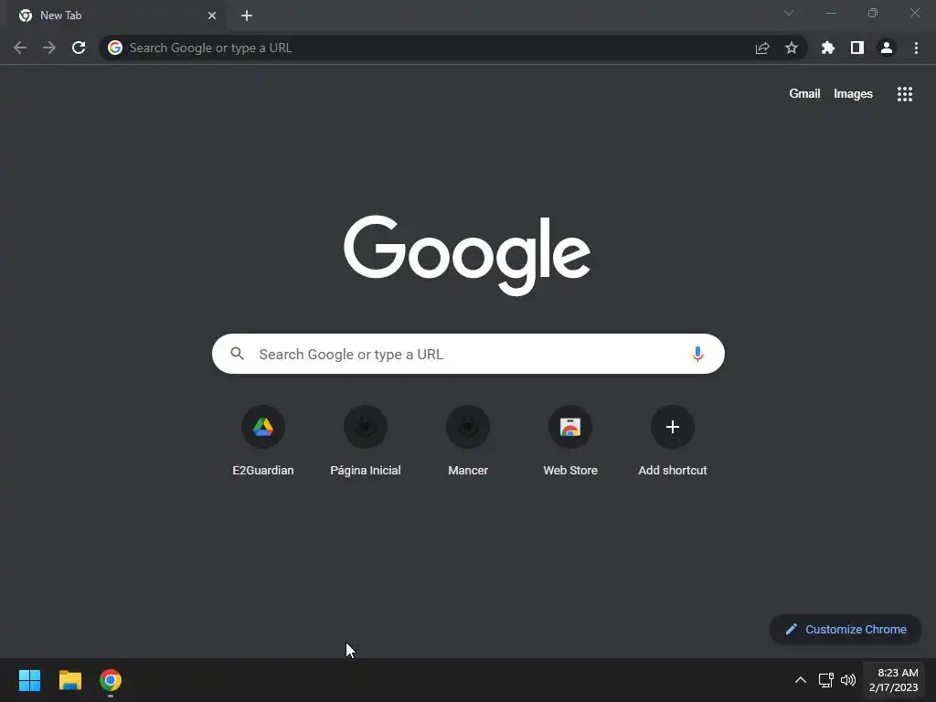The height and width of the screenshot is (702, 936).
Task: Click the Google icon in address bar
Action: coord(115,48)
